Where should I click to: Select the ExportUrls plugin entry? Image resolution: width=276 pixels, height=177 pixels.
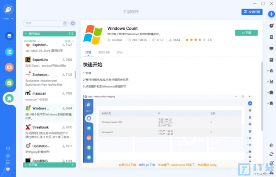point(49,62)
